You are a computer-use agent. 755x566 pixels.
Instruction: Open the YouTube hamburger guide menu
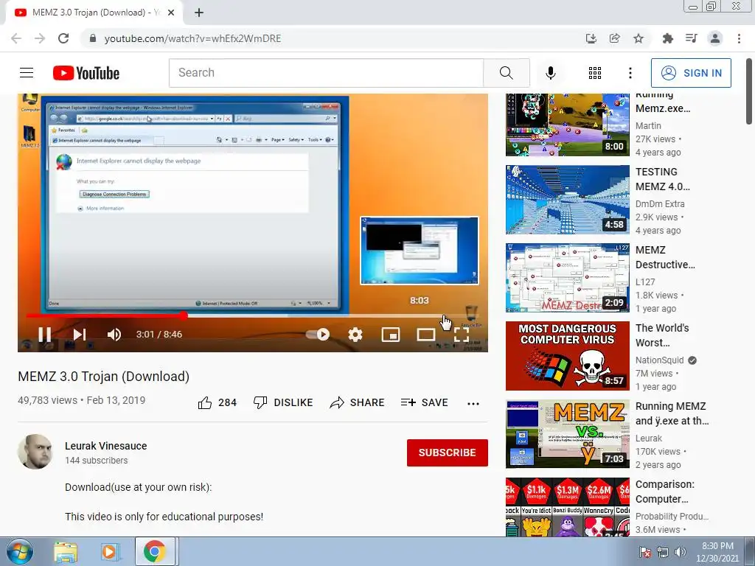point(27,73)
